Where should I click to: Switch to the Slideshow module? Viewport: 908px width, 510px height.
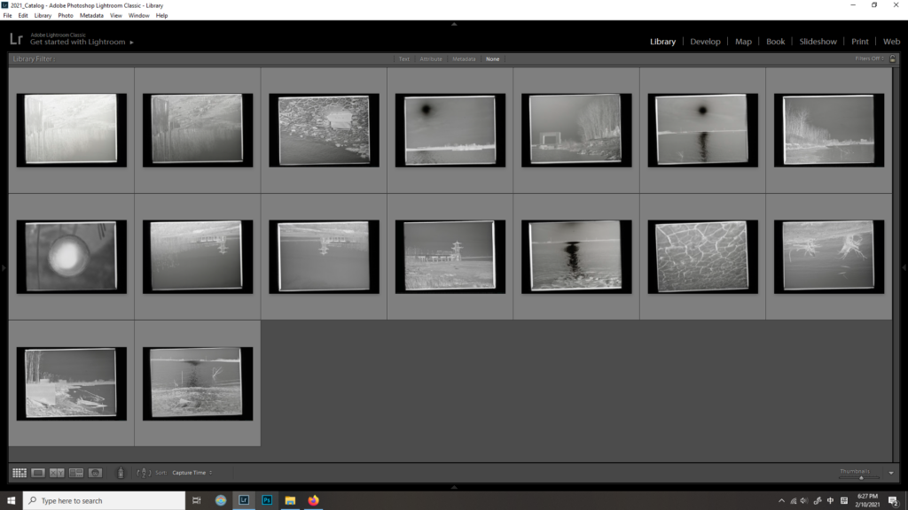818,42
